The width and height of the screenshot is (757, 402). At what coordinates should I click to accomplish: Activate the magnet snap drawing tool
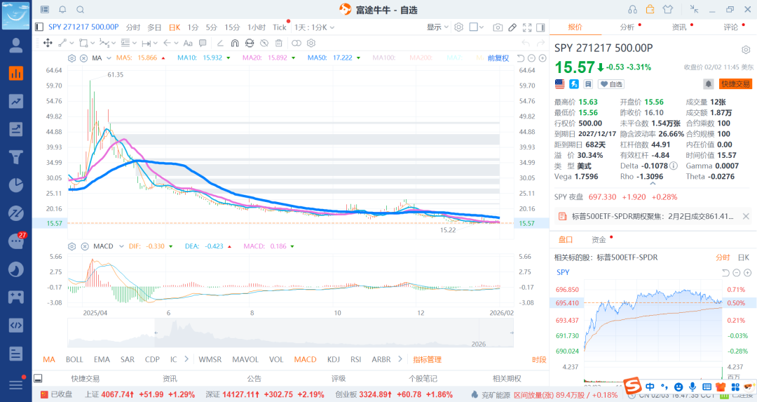[235, 43]
